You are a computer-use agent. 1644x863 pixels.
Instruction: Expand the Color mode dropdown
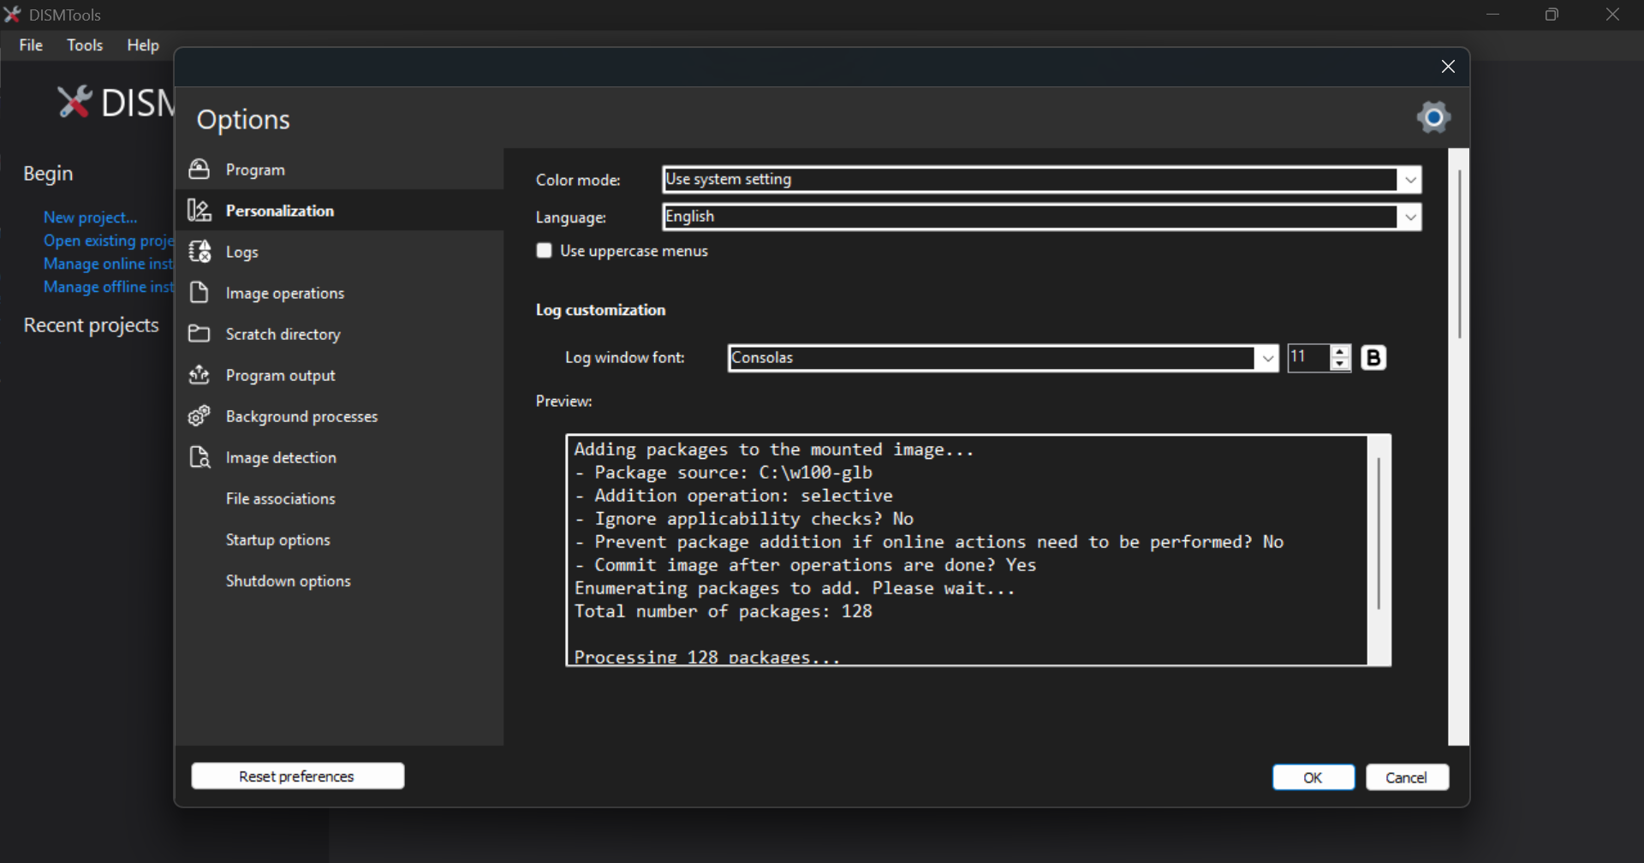[1410, 180]
